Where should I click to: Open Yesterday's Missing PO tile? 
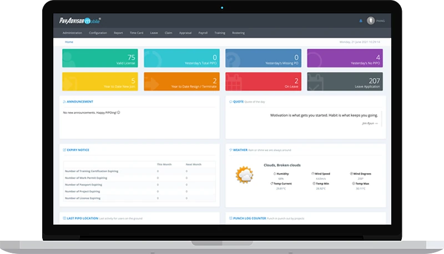263,58
